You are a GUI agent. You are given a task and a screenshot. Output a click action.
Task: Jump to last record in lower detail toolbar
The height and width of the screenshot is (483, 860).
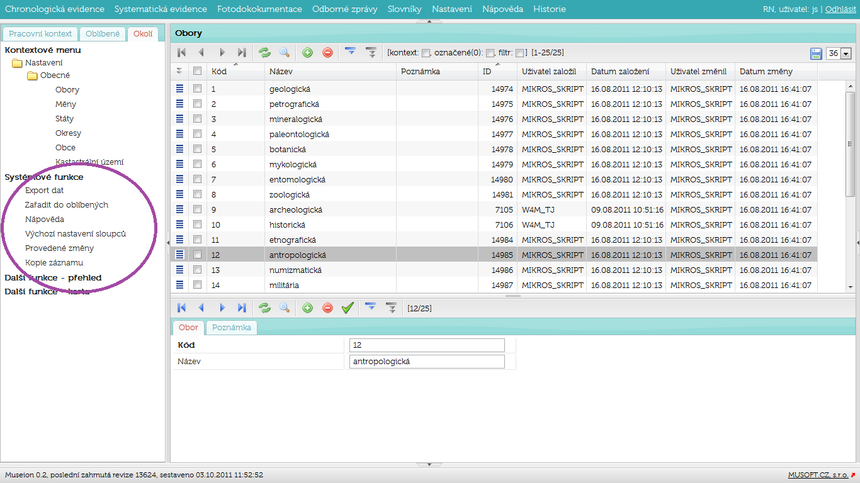pyautogui.click(x=242, y=308)
